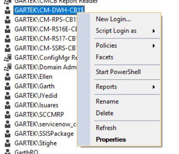Image resolution: width=179 pixels, height=154 pixels.
Task: Expand the Policies submenu arrow
Action: tap(154, 46)
